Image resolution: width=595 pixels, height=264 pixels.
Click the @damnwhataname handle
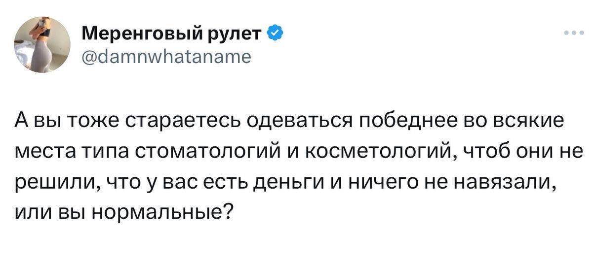click(x=165, y=56)
